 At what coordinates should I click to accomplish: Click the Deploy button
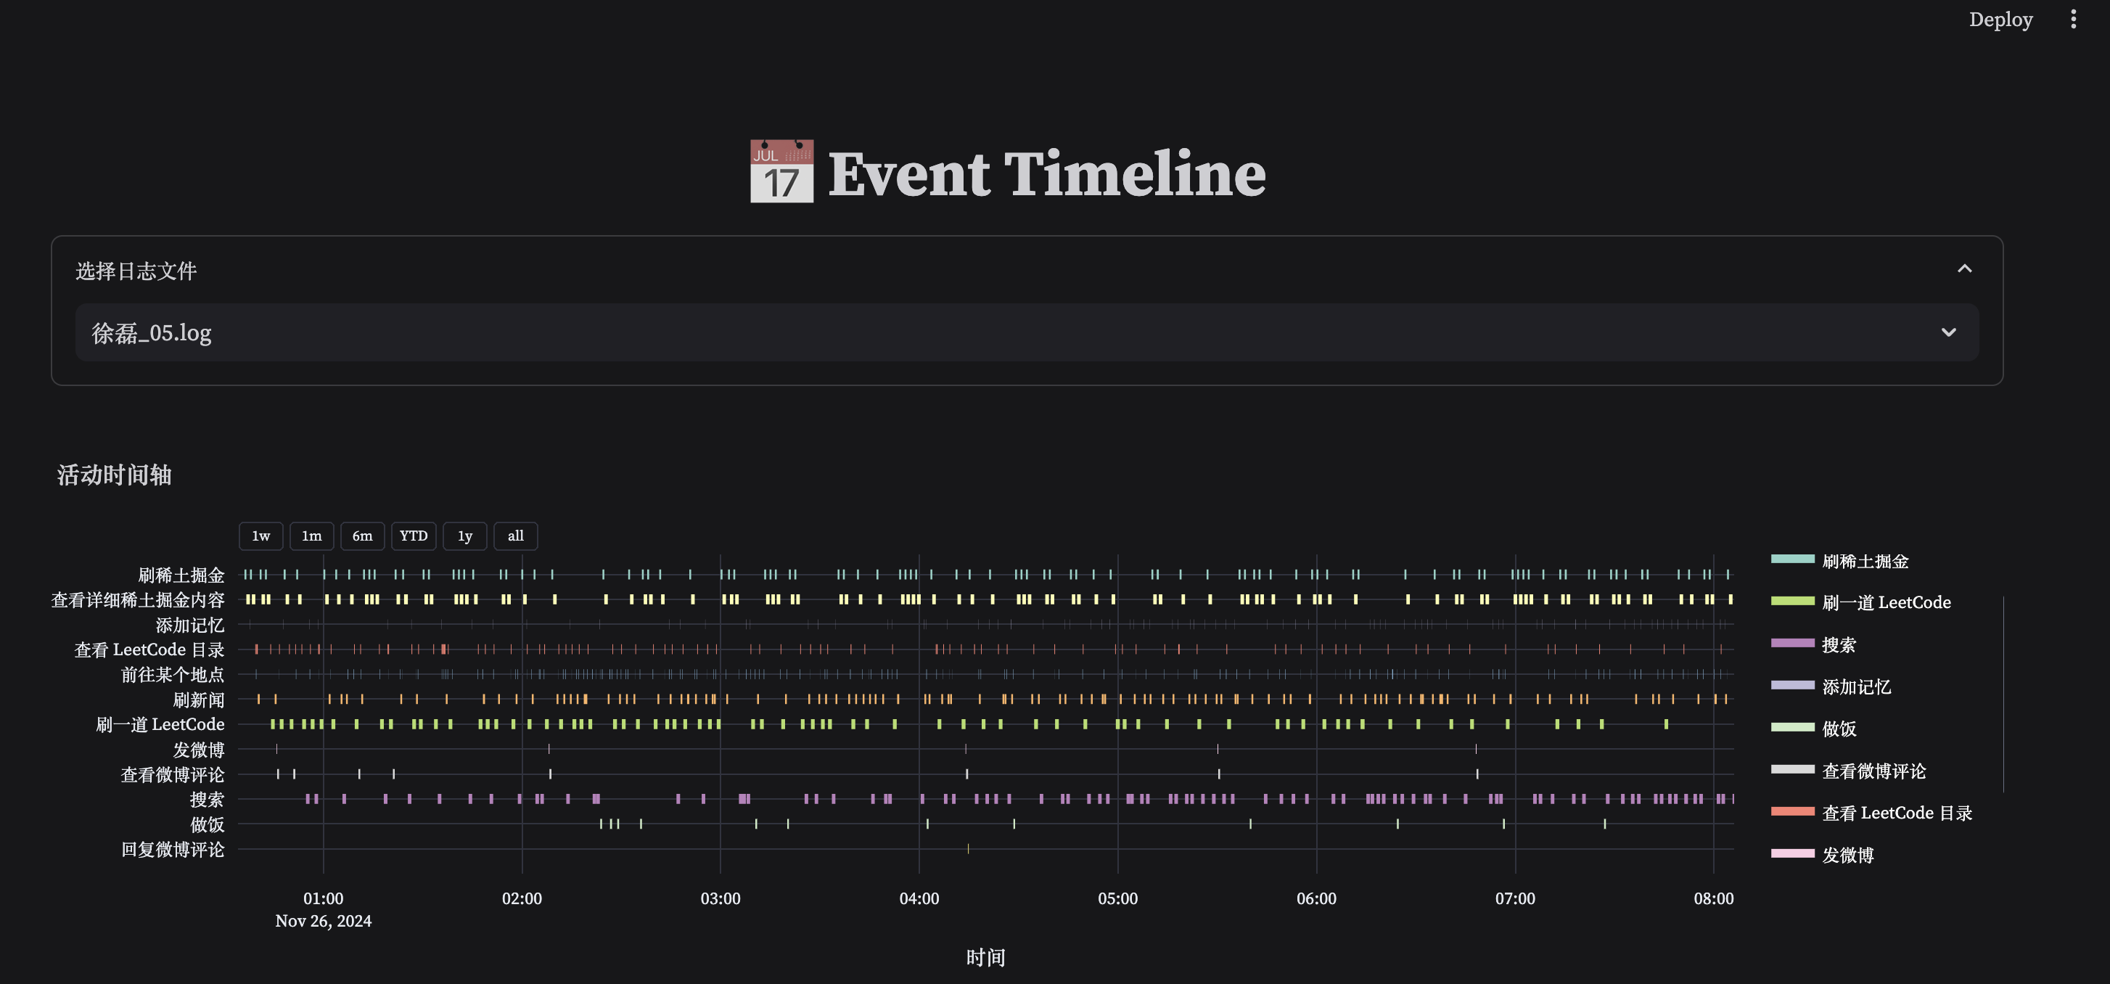point(2000,19)
